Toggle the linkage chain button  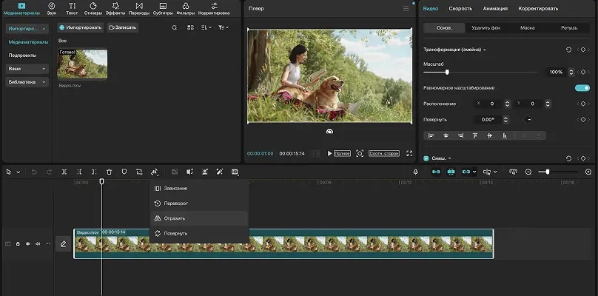466,172
